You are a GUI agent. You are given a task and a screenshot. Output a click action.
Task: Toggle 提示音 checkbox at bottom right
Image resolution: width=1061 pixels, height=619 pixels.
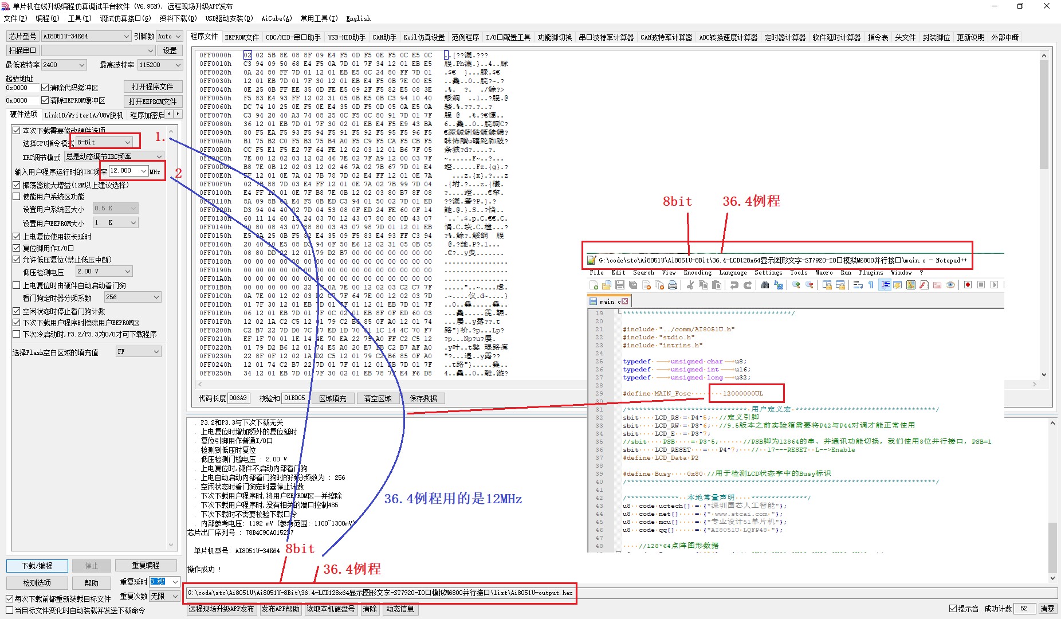pos(953,609)
